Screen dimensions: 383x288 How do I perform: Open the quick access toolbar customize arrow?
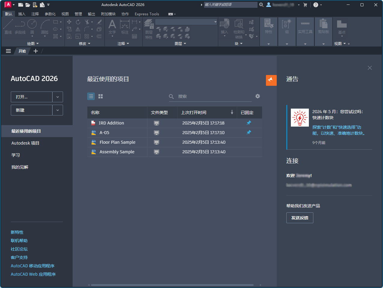49,5
